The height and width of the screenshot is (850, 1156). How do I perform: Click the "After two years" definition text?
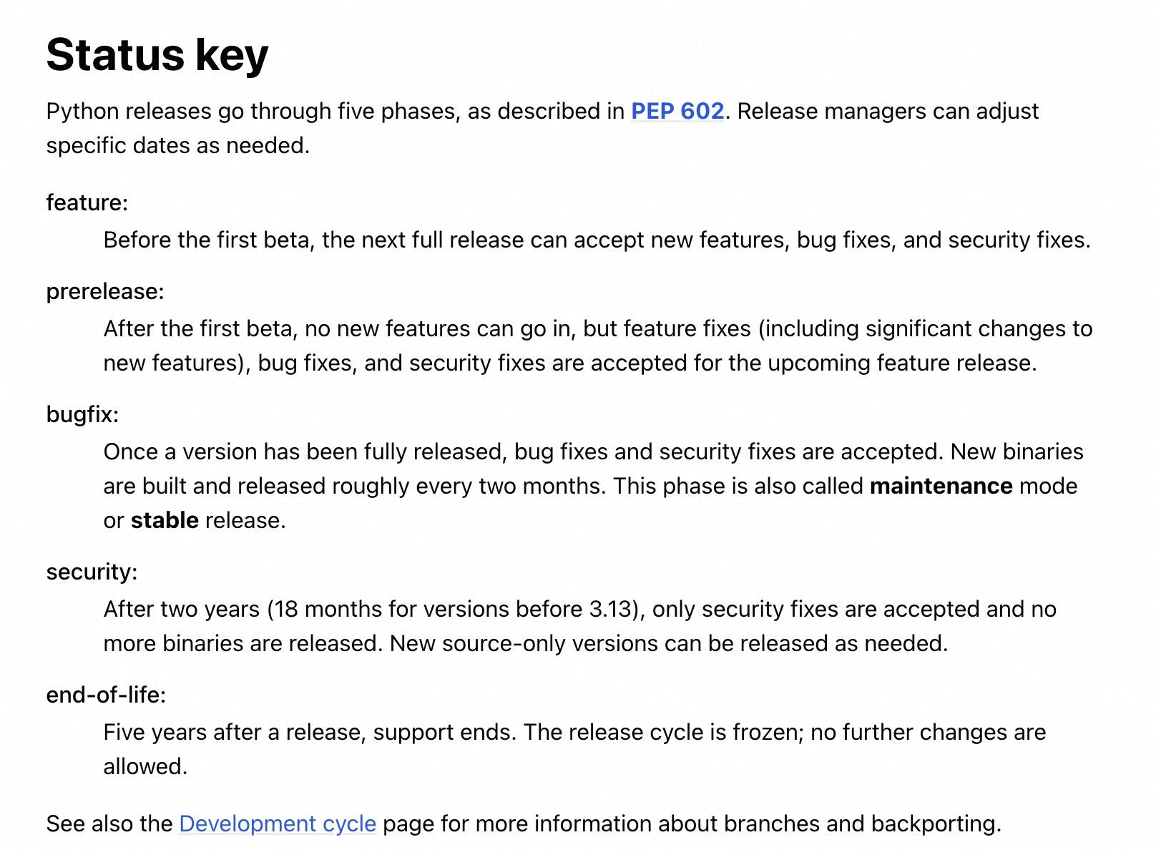[181, 610]
